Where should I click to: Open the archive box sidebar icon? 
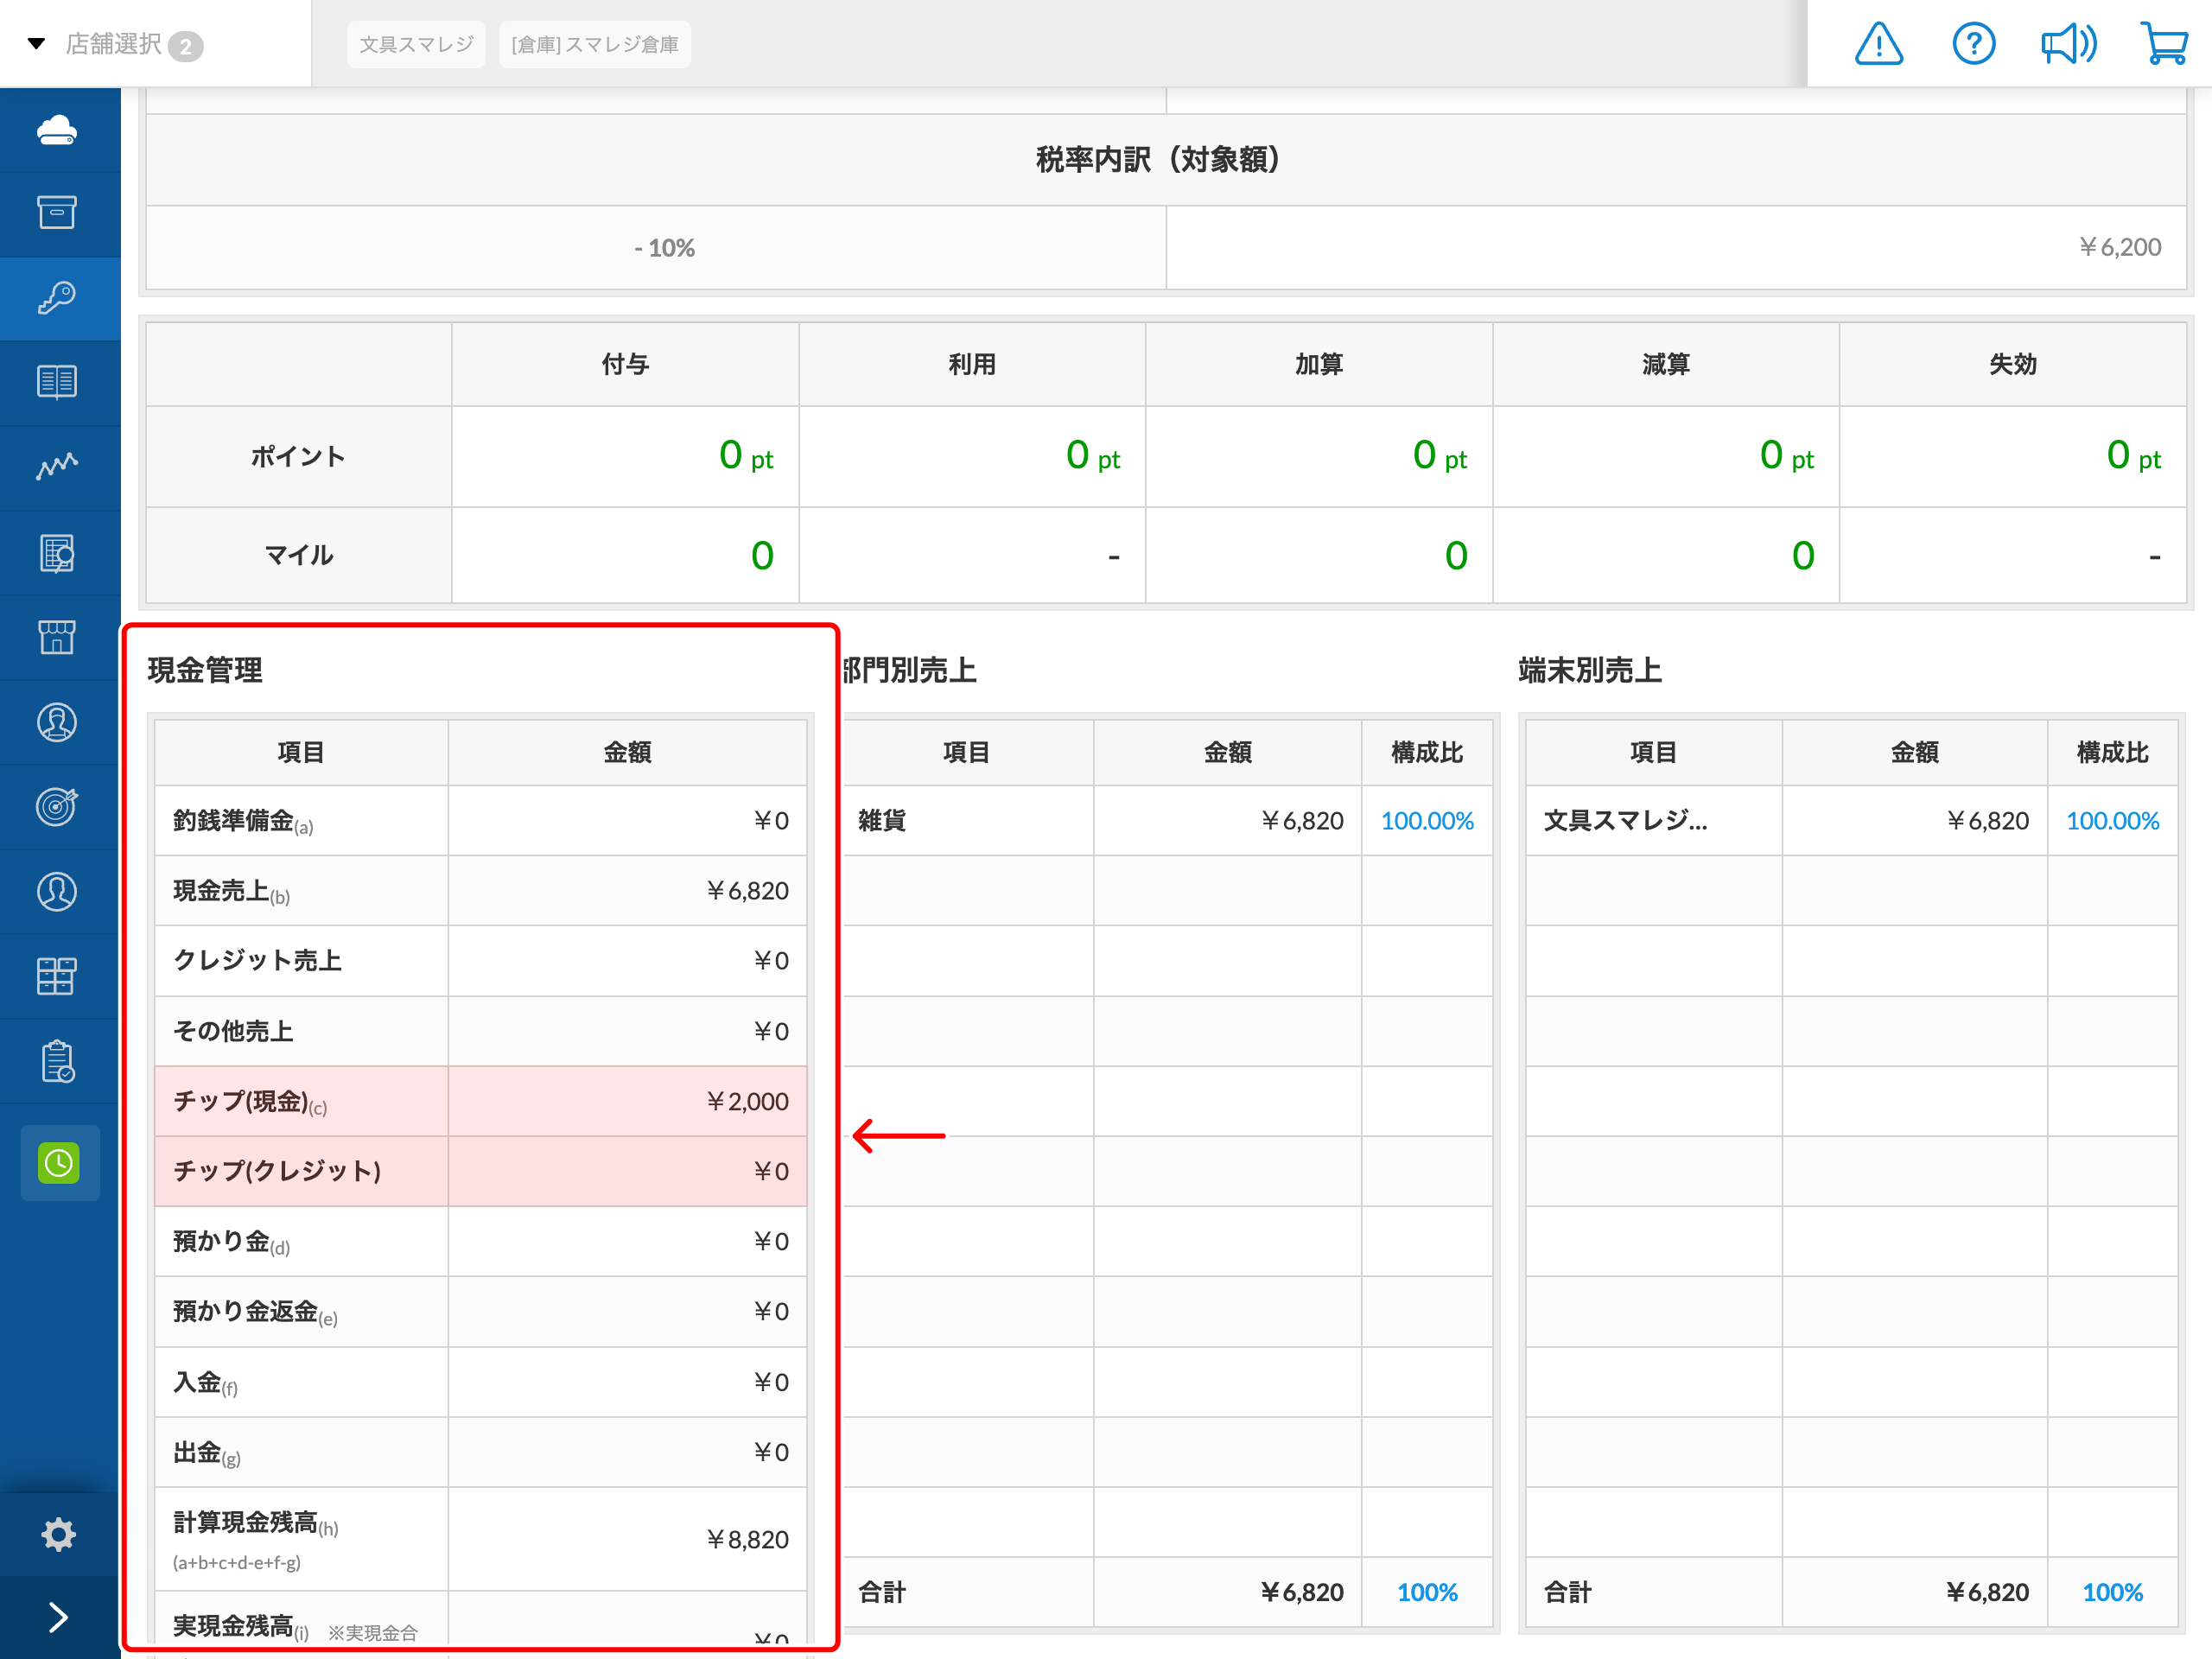tap(57, 213)
